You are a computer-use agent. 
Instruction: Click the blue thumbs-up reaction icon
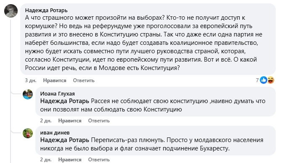[x=264, y=80]
